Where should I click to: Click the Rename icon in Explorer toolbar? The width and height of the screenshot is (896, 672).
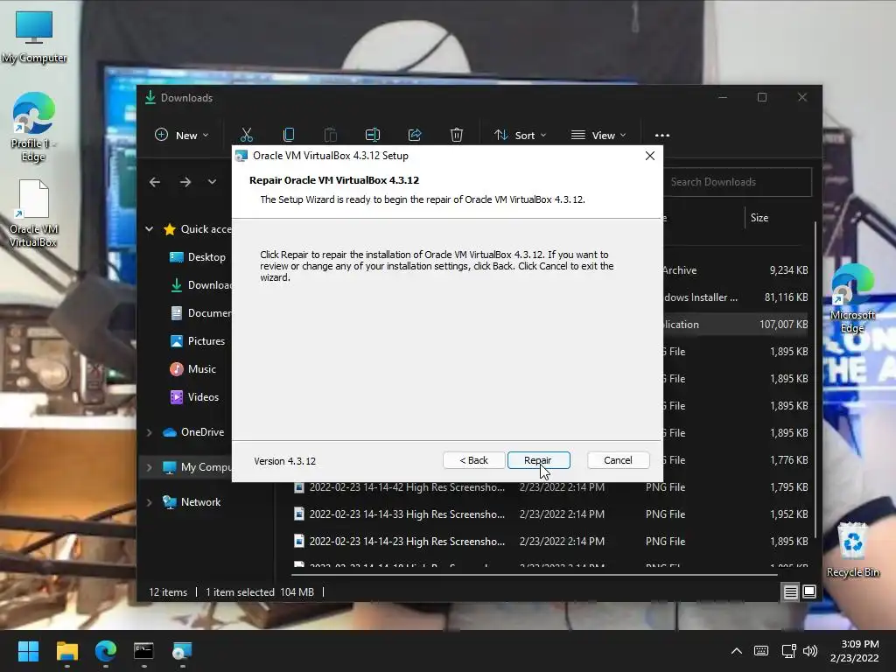click(x=373, y=135)
